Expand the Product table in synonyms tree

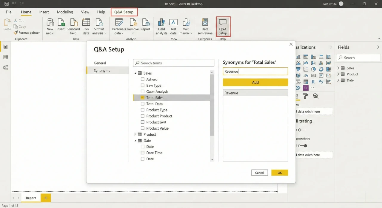click(x=135, y=134)
